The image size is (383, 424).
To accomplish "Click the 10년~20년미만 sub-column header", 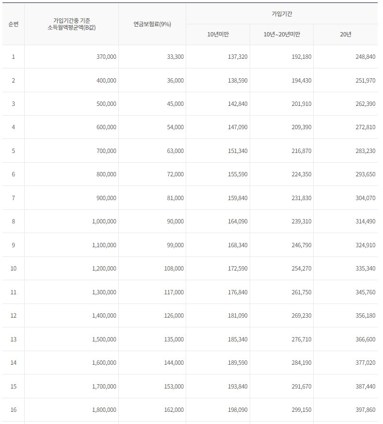I will click(x=282, y=34).
